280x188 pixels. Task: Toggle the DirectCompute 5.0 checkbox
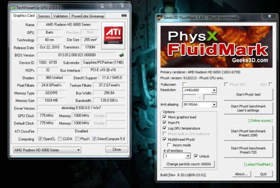[x=94, y=139]
